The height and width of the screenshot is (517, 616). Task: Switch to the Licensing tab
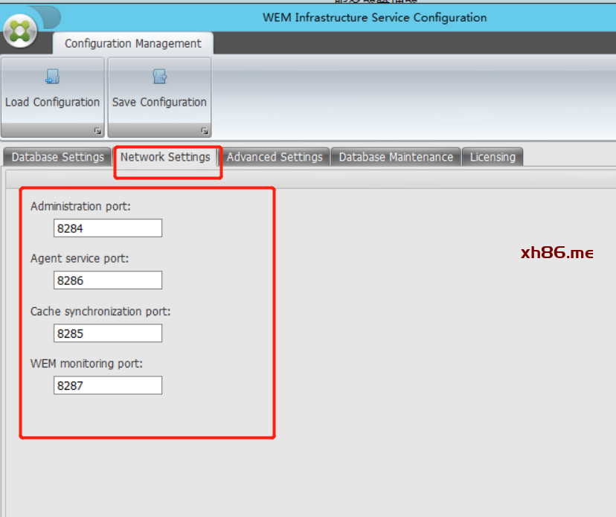pyautogui.click(x=493, y=157)
